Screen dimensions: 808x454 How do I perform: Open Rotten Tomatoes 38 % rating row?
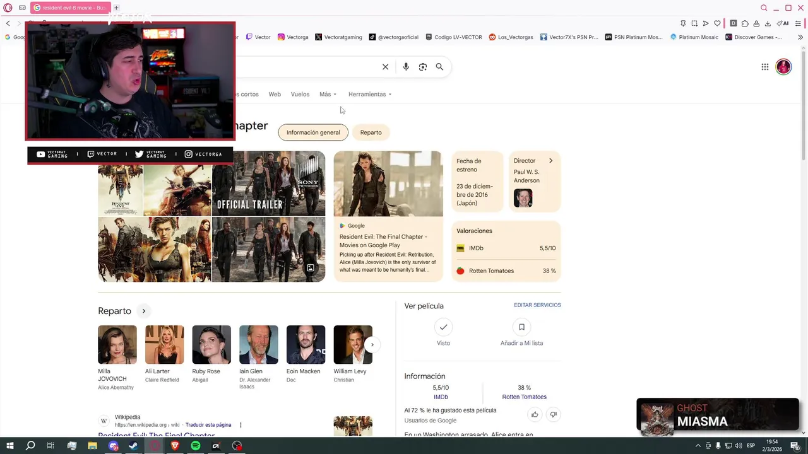coord(506,271)
